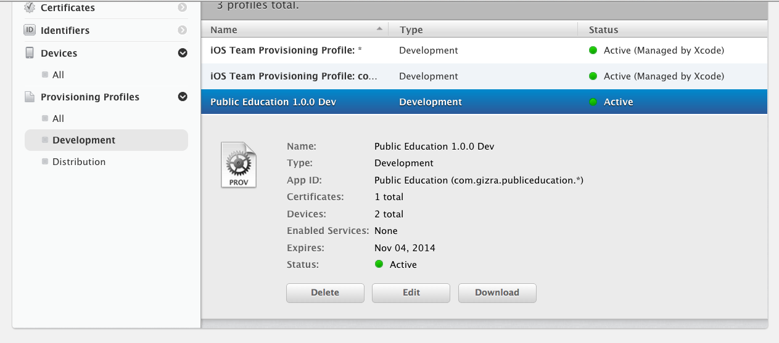Click Development type in wildcard profile row

429,50
